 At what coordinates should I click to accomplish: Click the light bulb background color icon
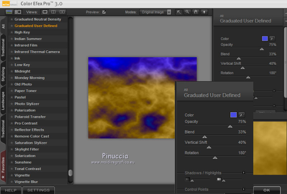point(204,12)
